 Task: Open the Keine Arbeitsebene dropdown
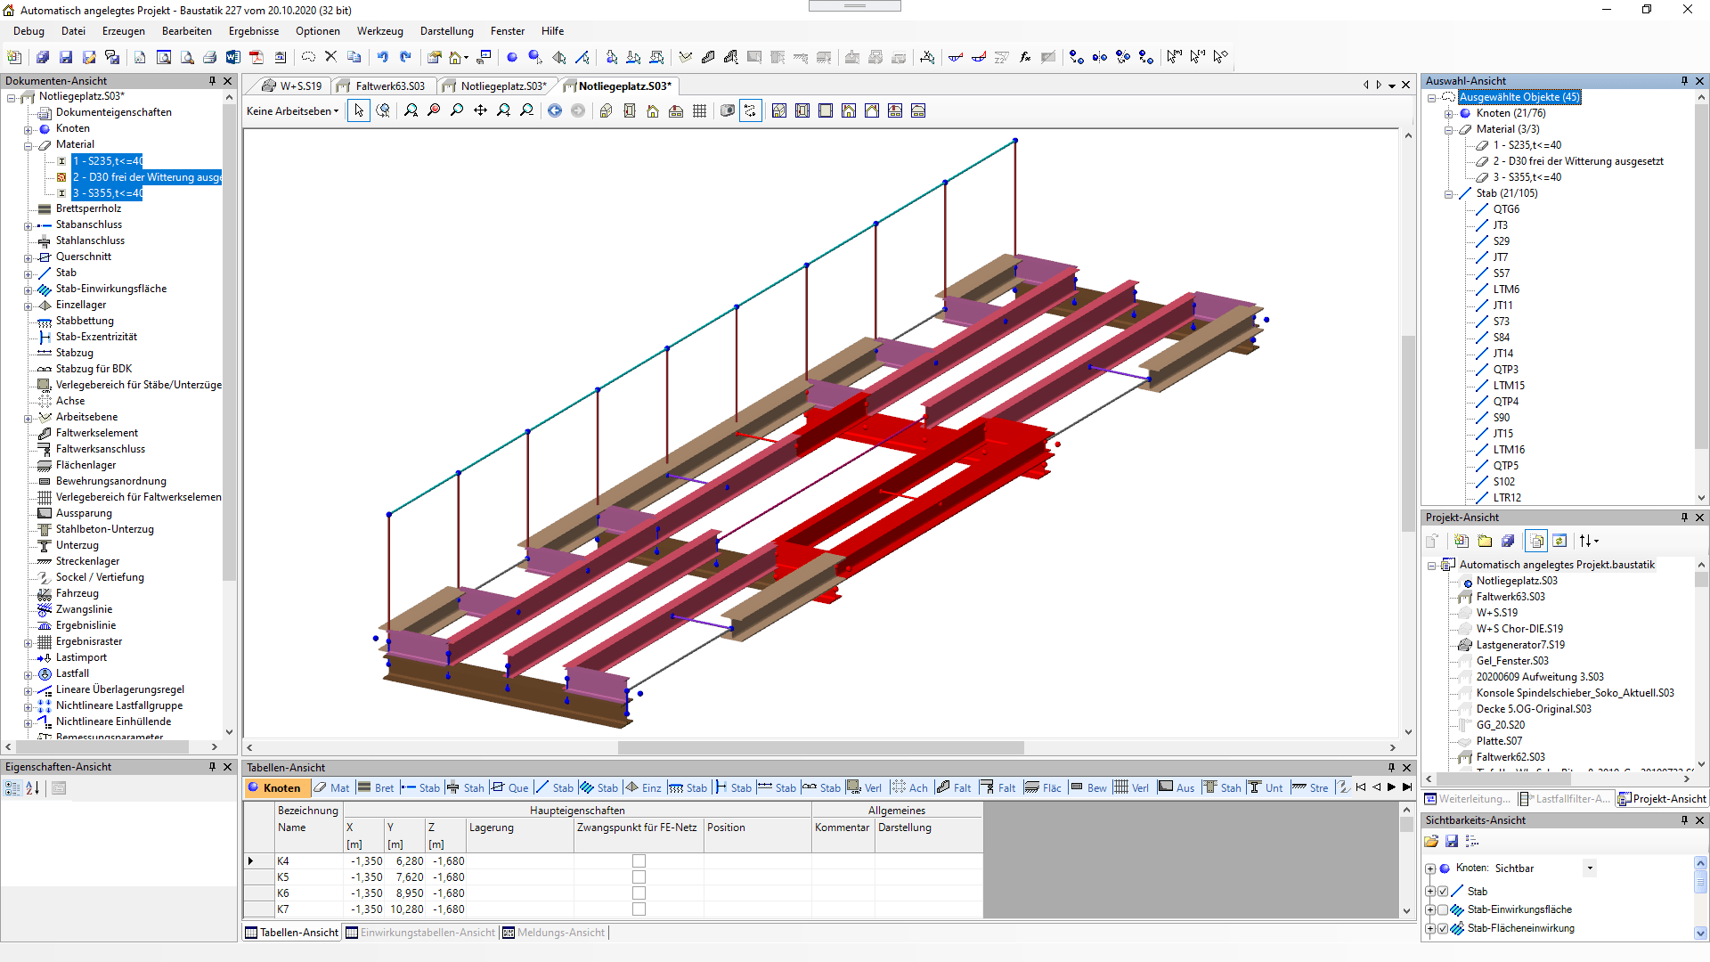click(x=293, y=111)
